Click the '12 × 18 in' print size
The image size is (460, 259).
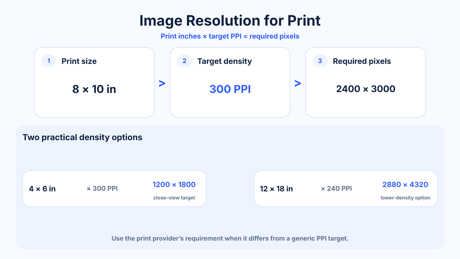[x=276, y=189]
